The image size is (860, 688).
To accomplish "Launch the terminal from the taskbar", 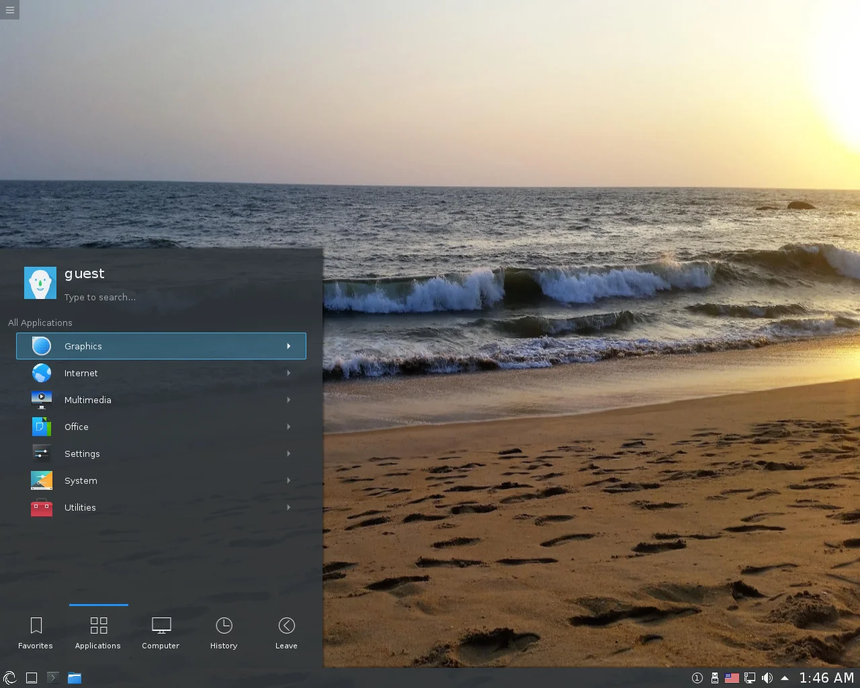I will (x=52, y=678).
